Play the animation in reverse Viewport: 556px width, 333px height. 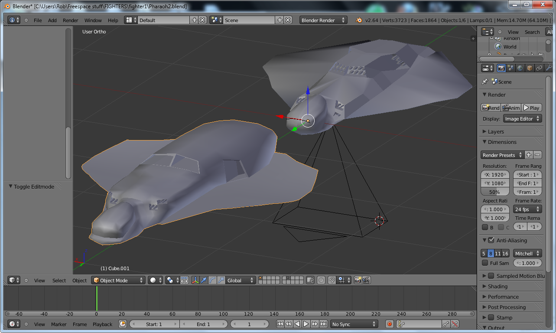click(297, 324)
